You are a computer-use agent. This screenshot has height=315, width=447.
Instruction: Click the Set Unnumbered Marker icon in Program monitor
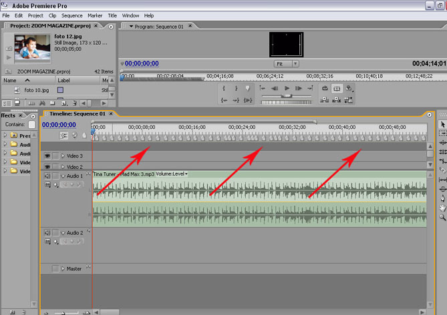coord(248,88)
